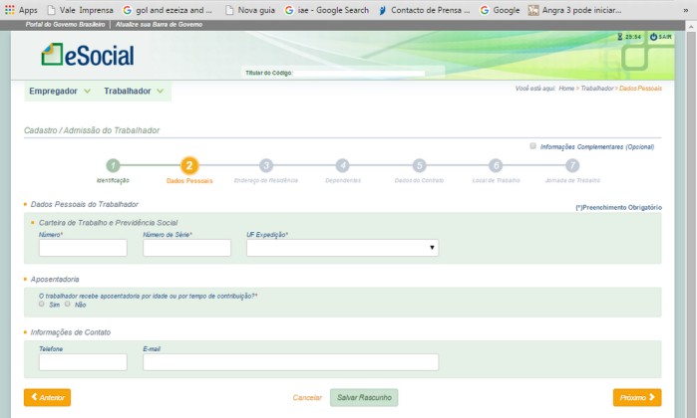Open the UF Expedição dropdown

click(x=342, y=248)
